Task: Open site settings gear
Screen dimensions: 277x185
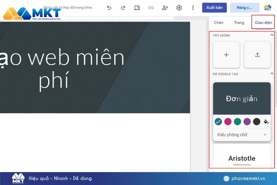Action: coord(179,8)
